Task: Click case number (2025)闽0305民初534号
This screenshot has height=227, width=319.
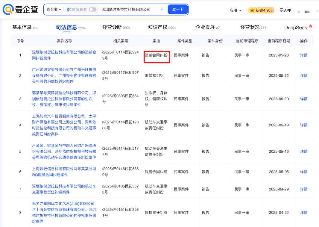Action: click(x=120, y=99)
